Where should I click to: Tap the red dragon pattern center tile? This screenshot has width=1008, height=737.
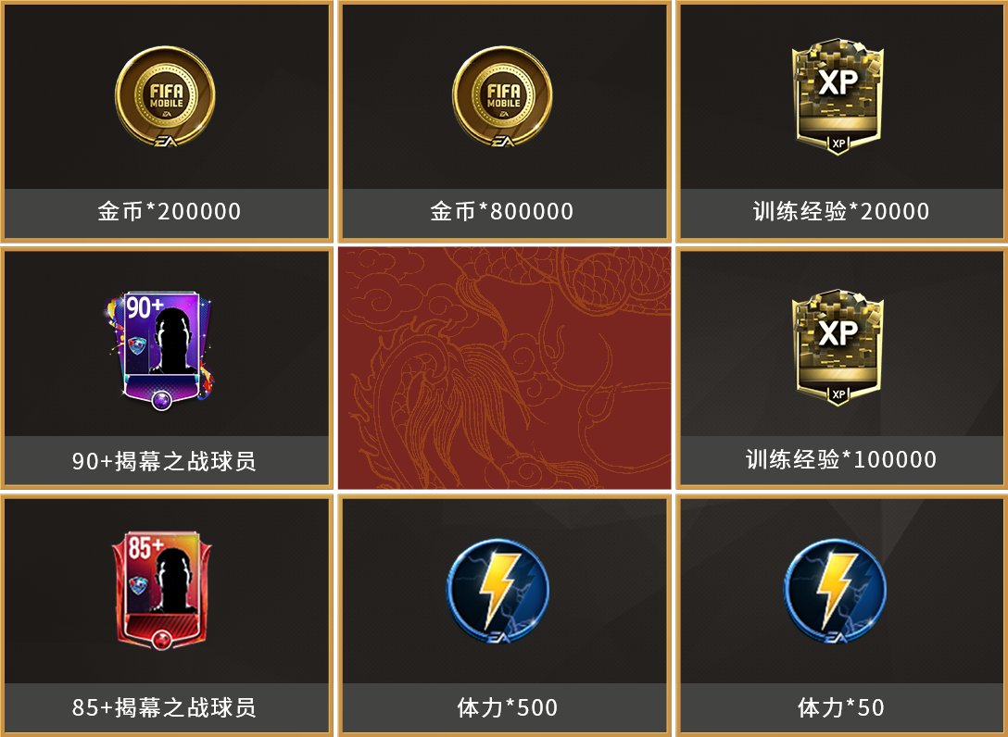[x=505, y=368]
